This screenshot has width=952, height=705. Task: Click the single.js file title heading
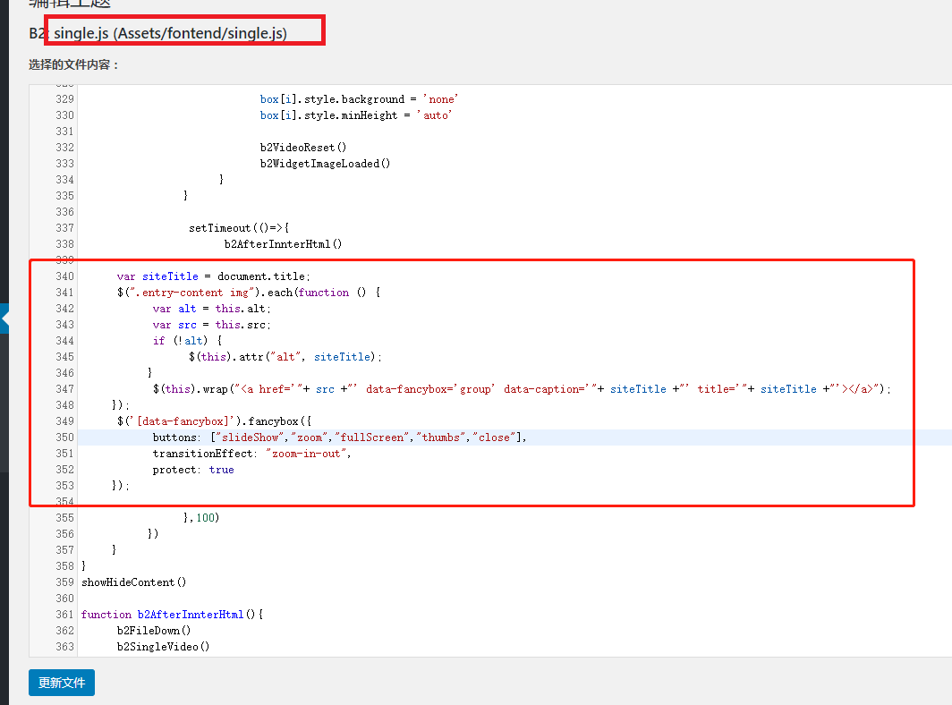coord(170,33)
